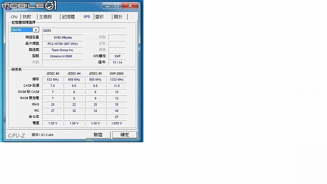Click the Xtreem-LV-2666 part number field

(x=63, y=56)
